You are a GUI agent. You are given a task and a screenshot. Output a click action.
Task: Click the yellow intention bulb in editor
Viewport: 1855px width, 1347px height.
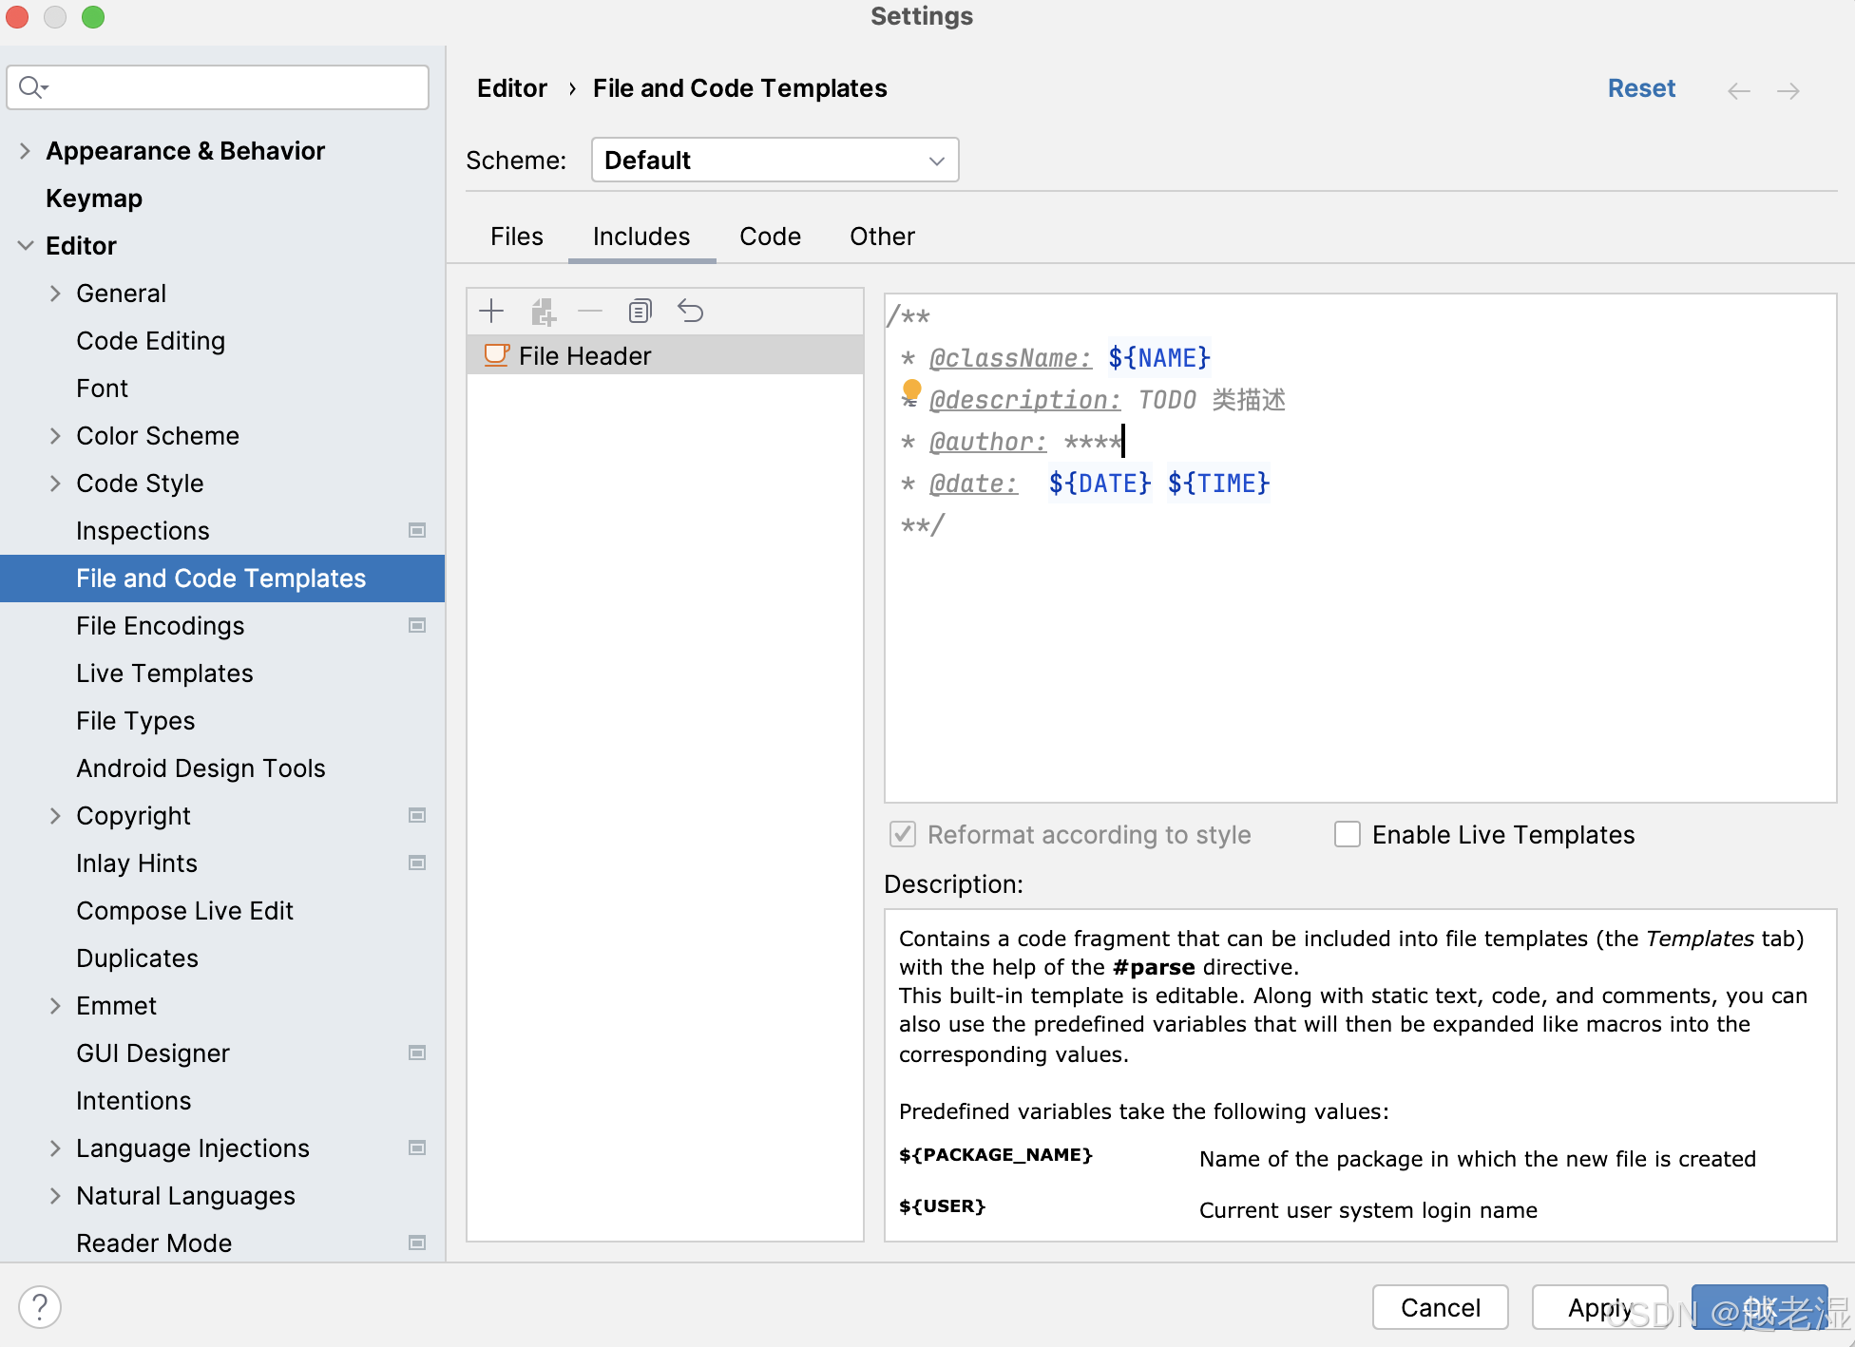pyautogui.click(x=911, y=389)
